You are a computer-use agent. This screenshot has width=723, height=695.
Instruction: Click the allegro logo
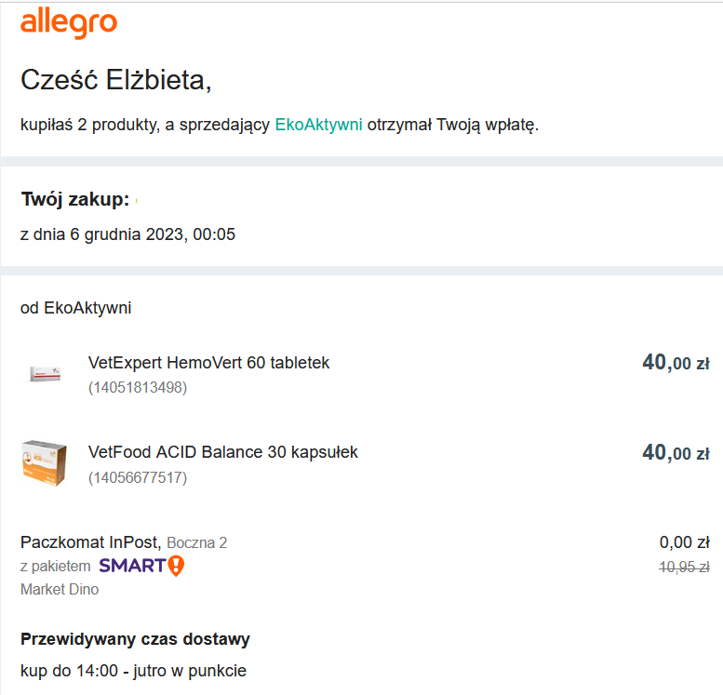click(x=69, y=23)
